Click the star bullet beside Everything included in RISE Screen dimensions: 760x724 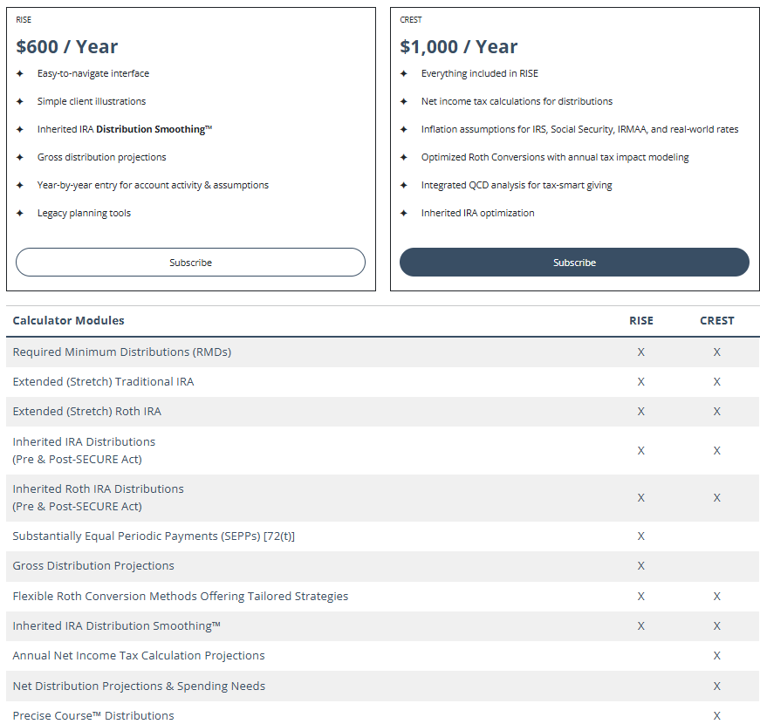[x=404, y=73]
